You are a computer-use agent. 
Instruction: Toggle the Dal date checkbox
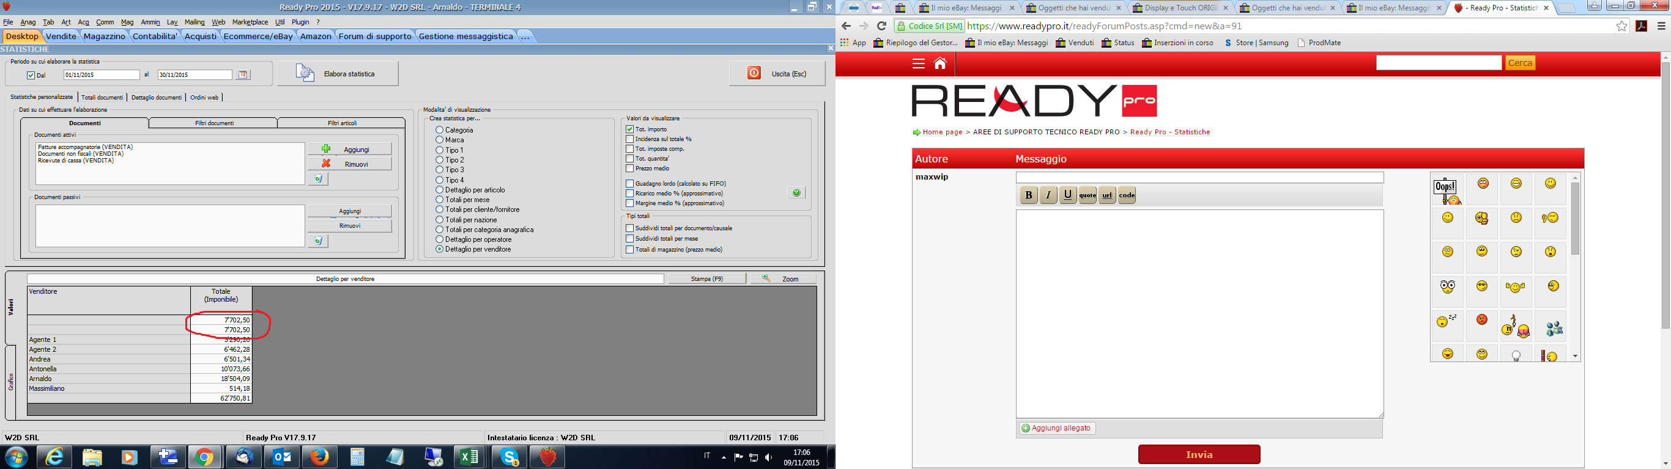click(31, 75)
